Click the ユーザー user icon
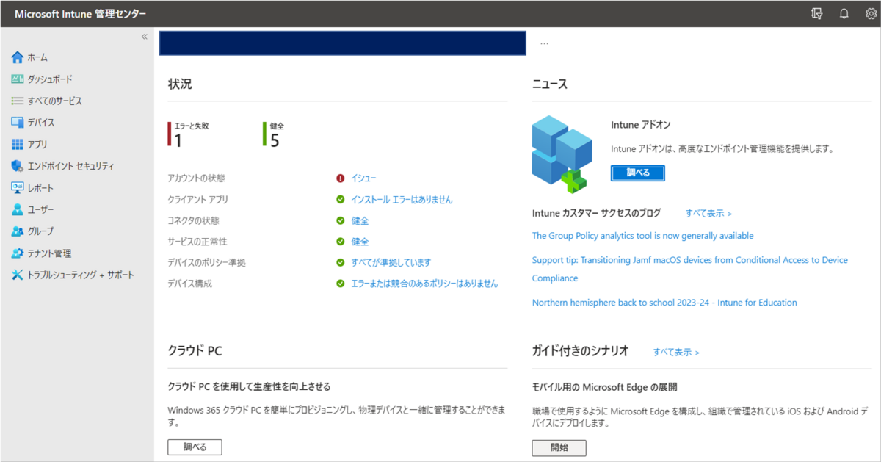Screen dimensions: 881x462 18,209
